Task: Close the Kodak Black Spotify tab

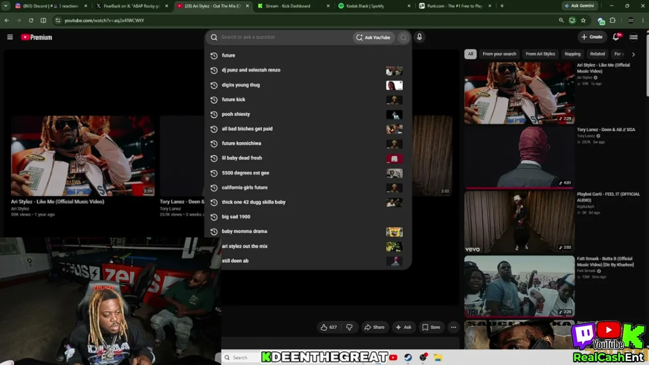Action: tap(409, 6)
